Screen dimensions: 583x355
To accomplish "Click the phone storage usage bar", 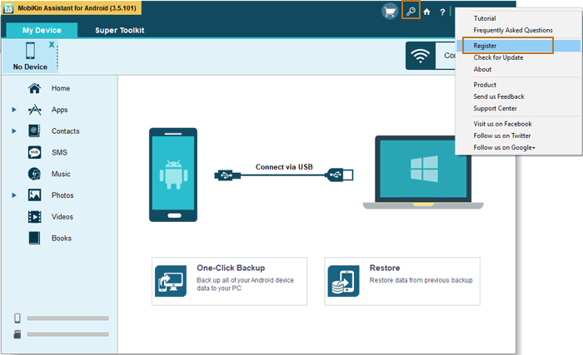I will (x=67, y=318).
